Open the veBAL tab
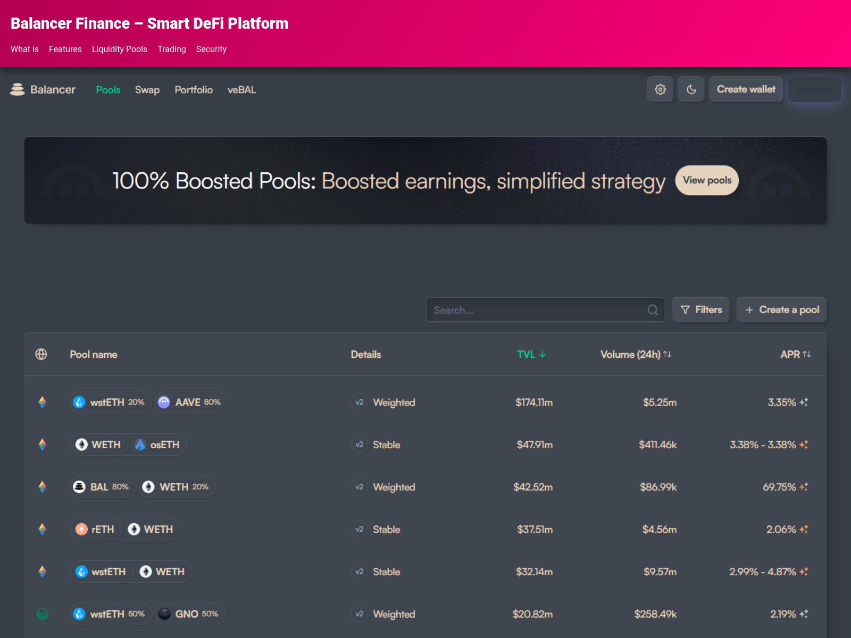 point(242,90)
